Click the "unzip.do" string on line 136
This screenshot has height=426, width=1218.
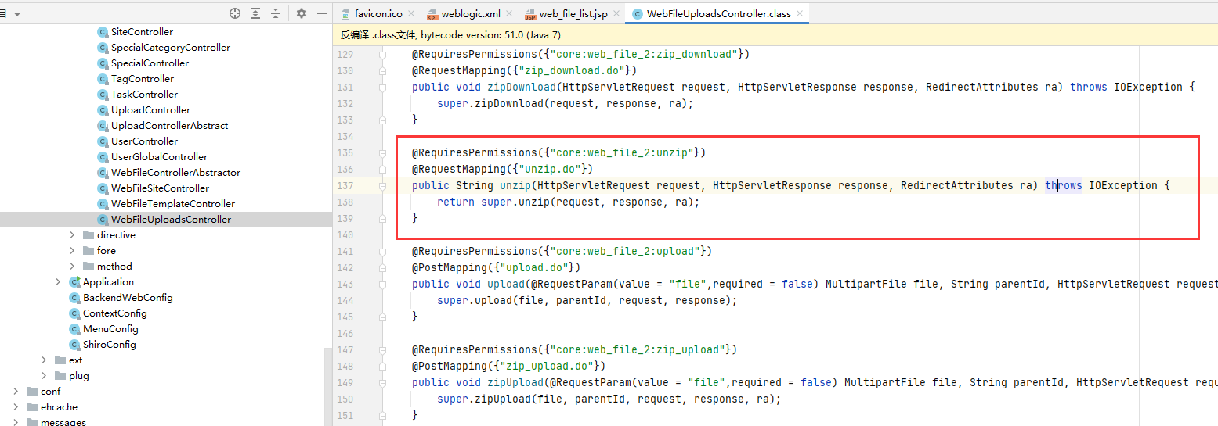click(550, 170)
